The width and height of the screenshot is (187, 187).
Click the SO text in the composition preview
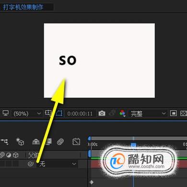tap(68, 60)
